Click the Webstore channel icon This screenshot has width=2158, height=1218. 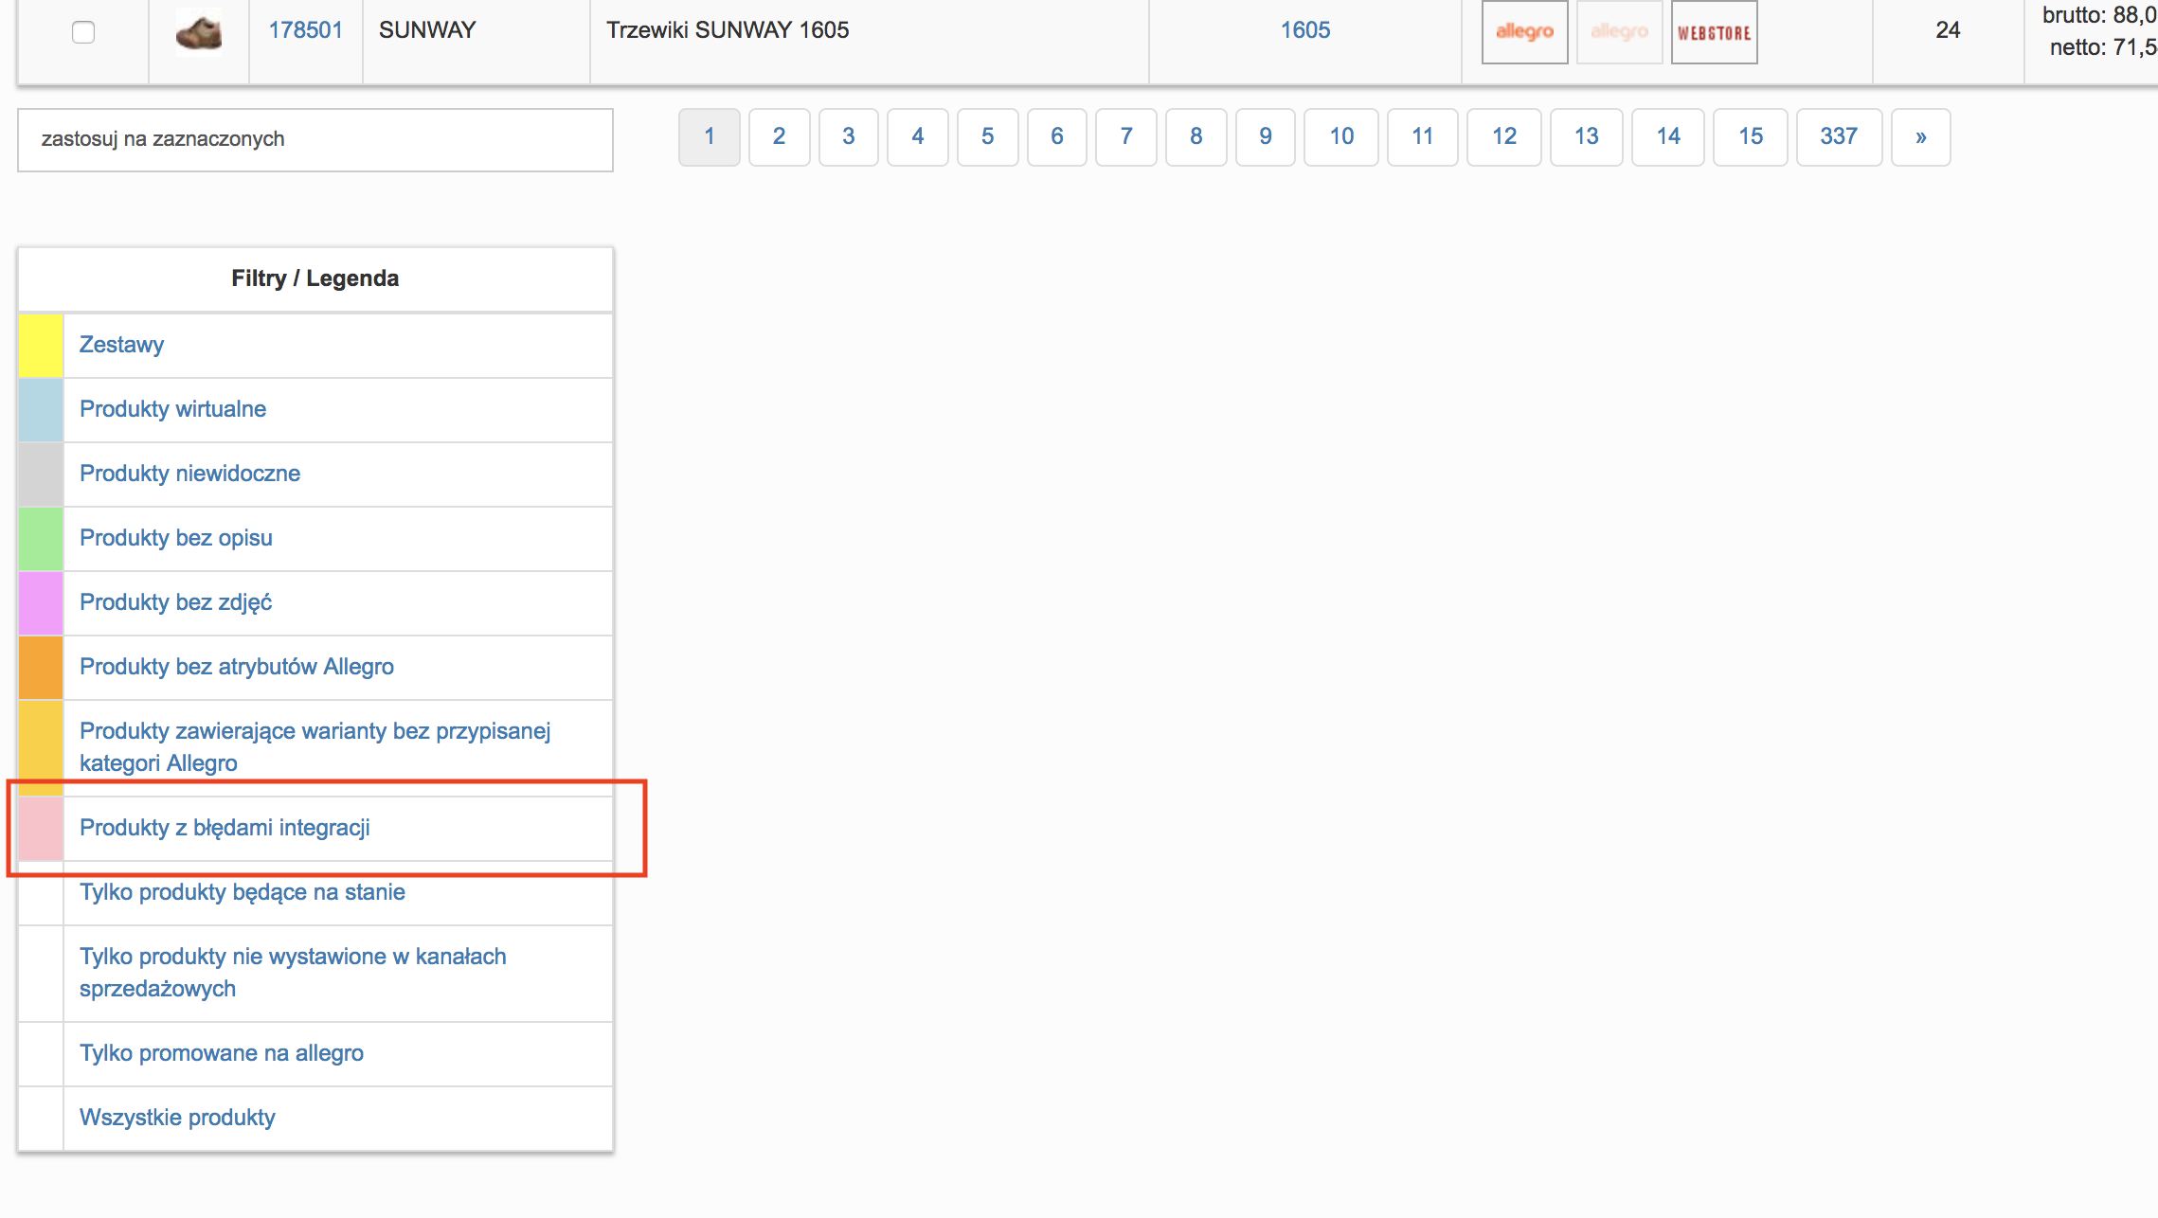coord(1714,32)
